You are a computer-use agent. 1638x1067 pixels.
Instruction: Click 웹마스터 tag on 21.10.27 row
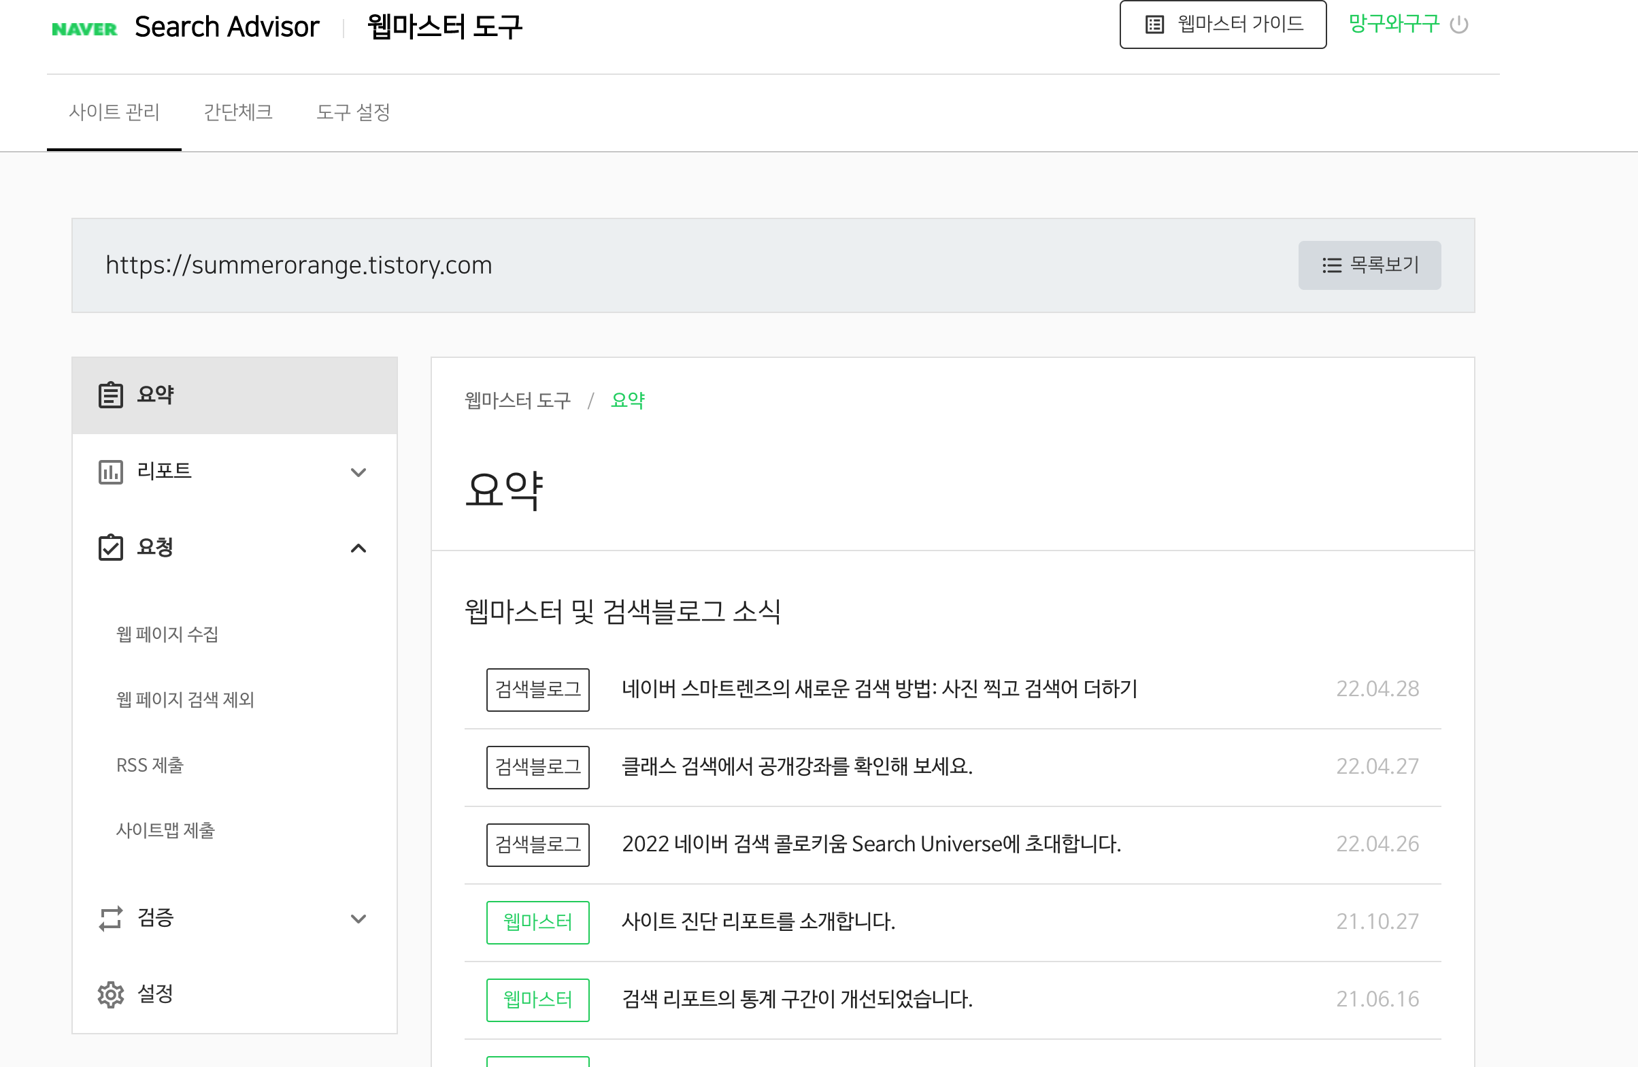537,923
